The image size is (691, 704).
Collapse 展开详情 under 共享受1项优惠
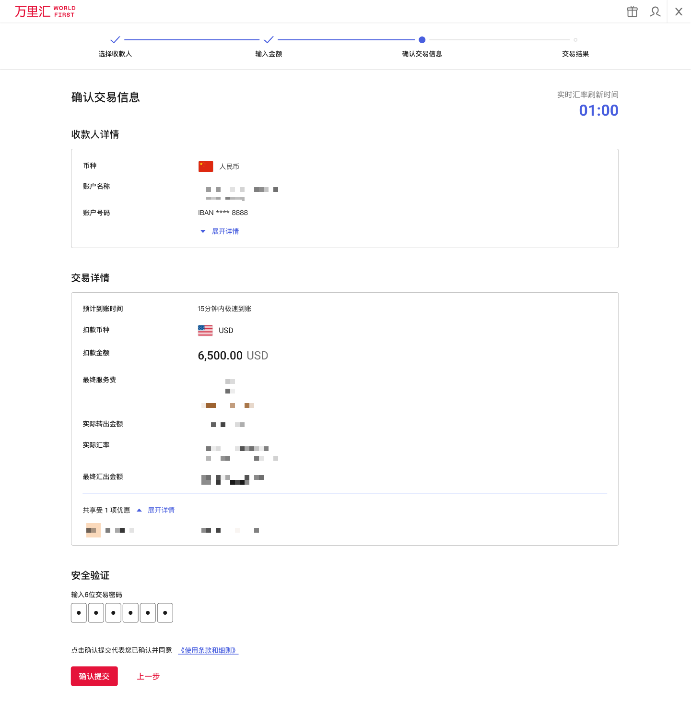(161, 510)
